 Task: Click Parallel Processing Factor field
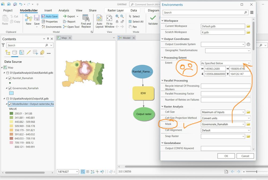[226, 94]
